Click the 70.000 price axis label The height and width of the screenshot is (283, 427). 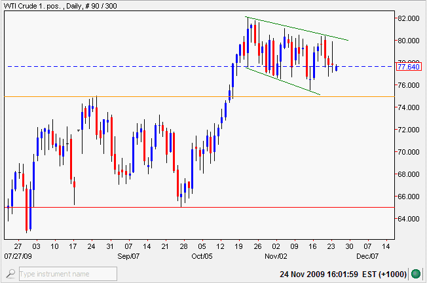408,152
